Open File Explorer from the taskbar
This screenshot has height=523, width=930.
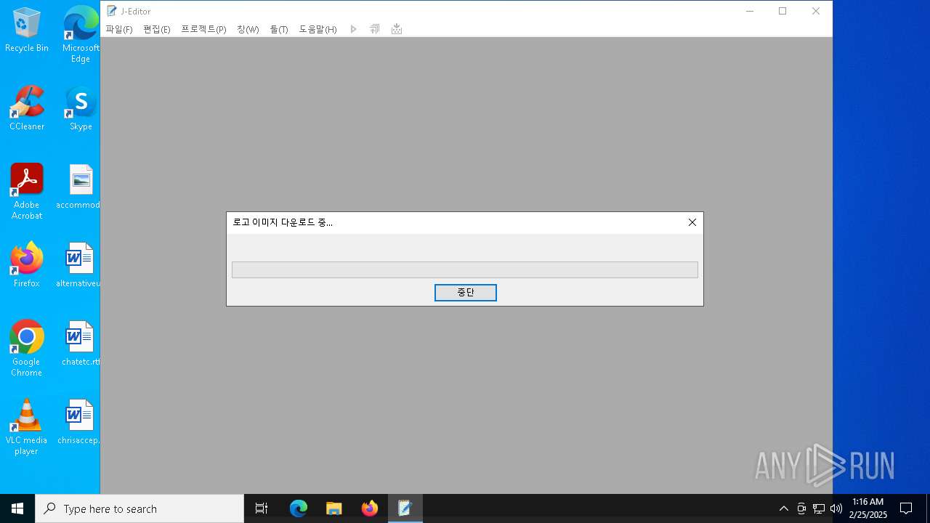[x=334, y=508]
